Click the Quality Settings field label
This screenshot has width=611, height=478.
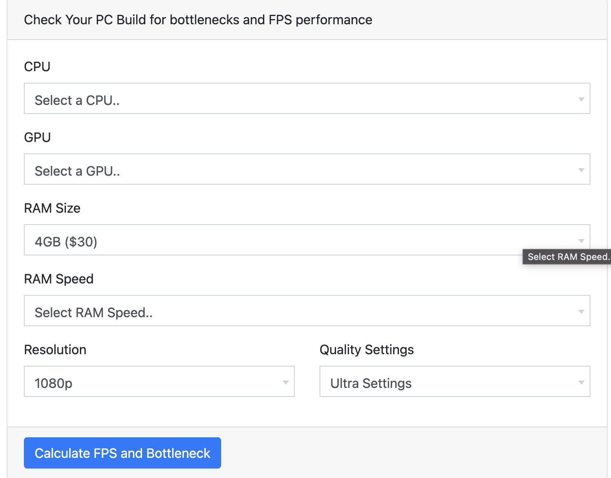click(x=366, y=350)
